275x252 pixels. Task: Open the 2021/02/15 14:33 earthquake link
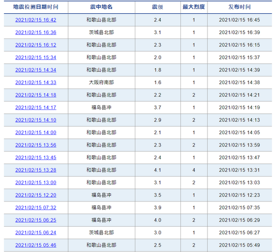(36, 83)
